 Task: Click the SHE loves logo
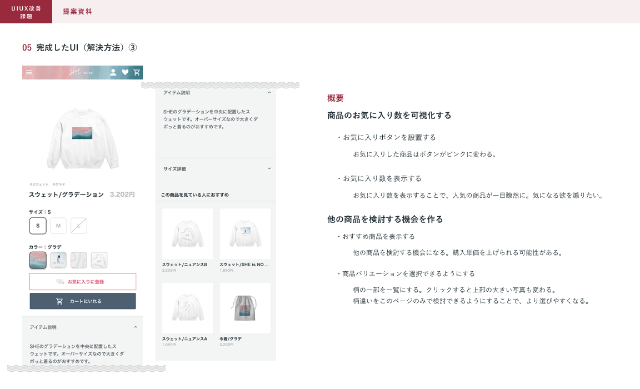[x=81, y=72]
